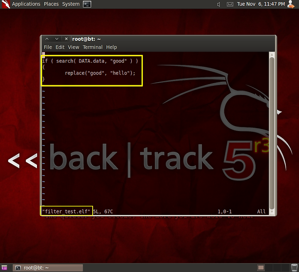Minimize terminal with the down-arrow button
This screenshot has width=299, height=272.
click(56, 39)
